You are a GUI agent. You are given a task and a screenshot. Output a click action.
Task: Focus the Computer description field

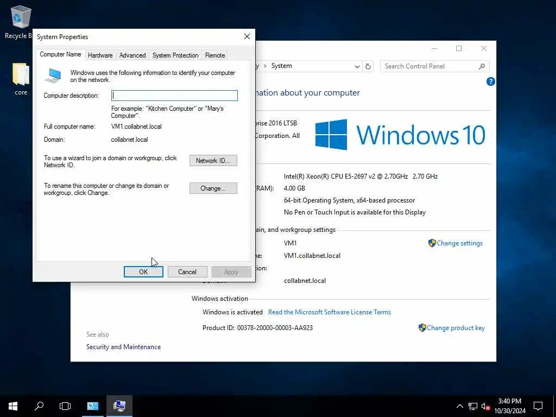point(174,96)
